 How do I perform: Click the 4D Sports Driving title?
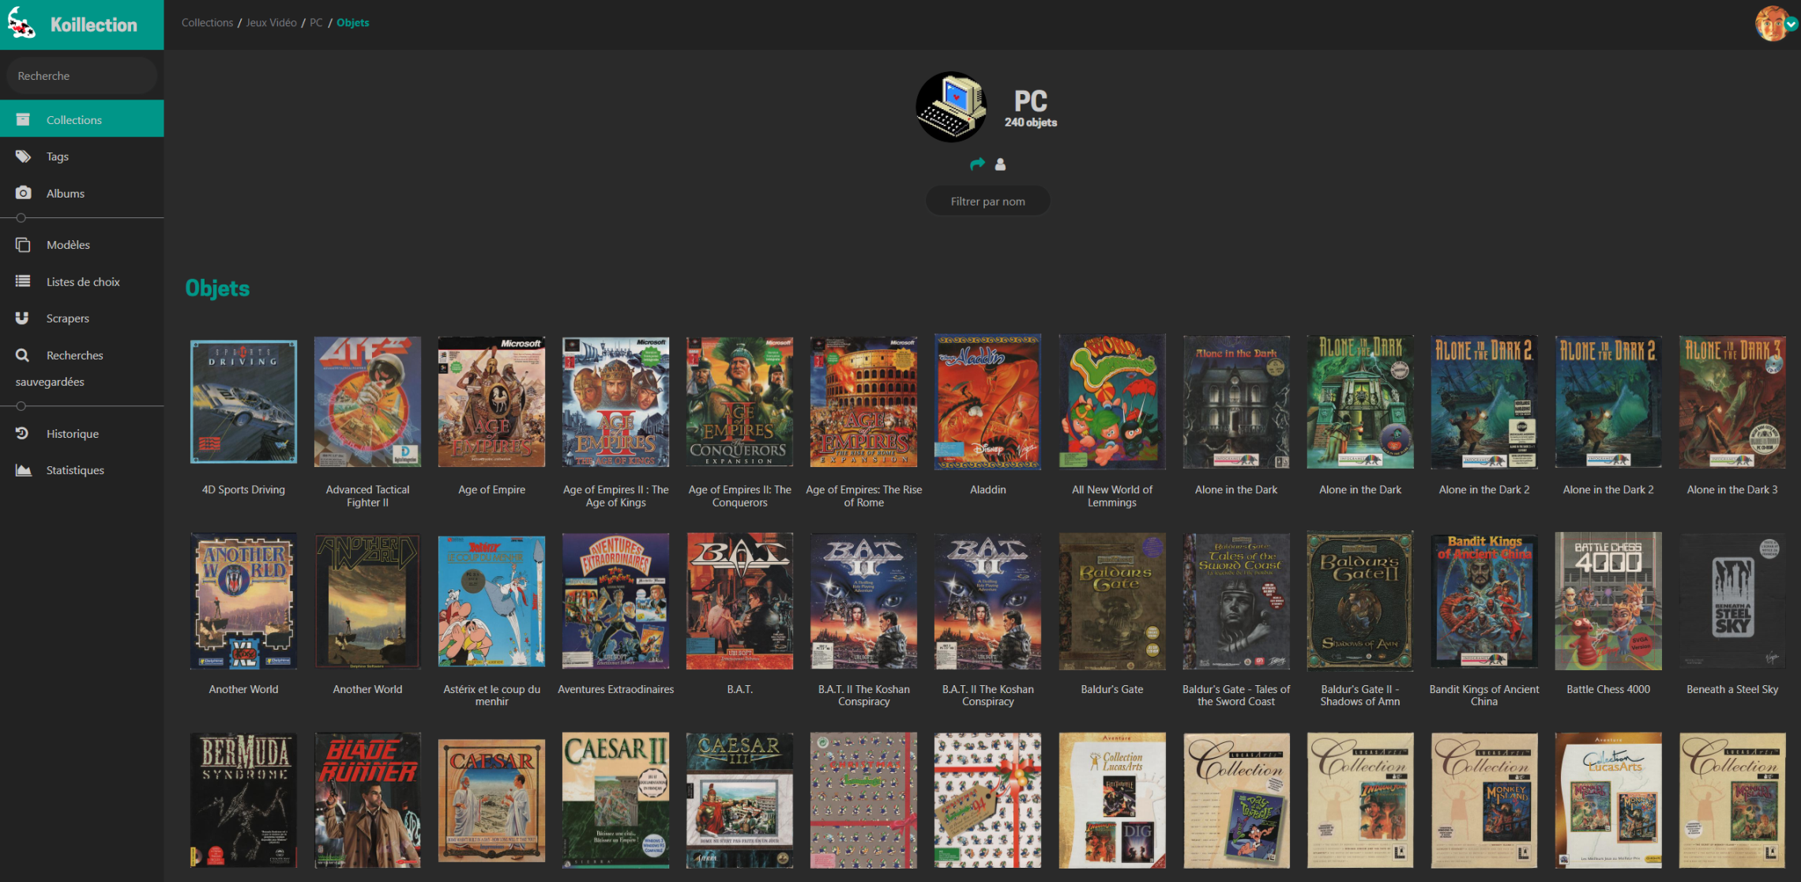tap(243, 490)
